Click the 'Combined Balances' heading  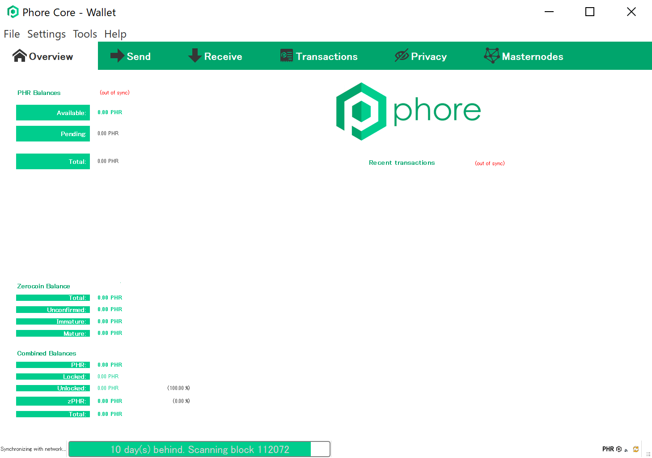[x=47, y=353]
